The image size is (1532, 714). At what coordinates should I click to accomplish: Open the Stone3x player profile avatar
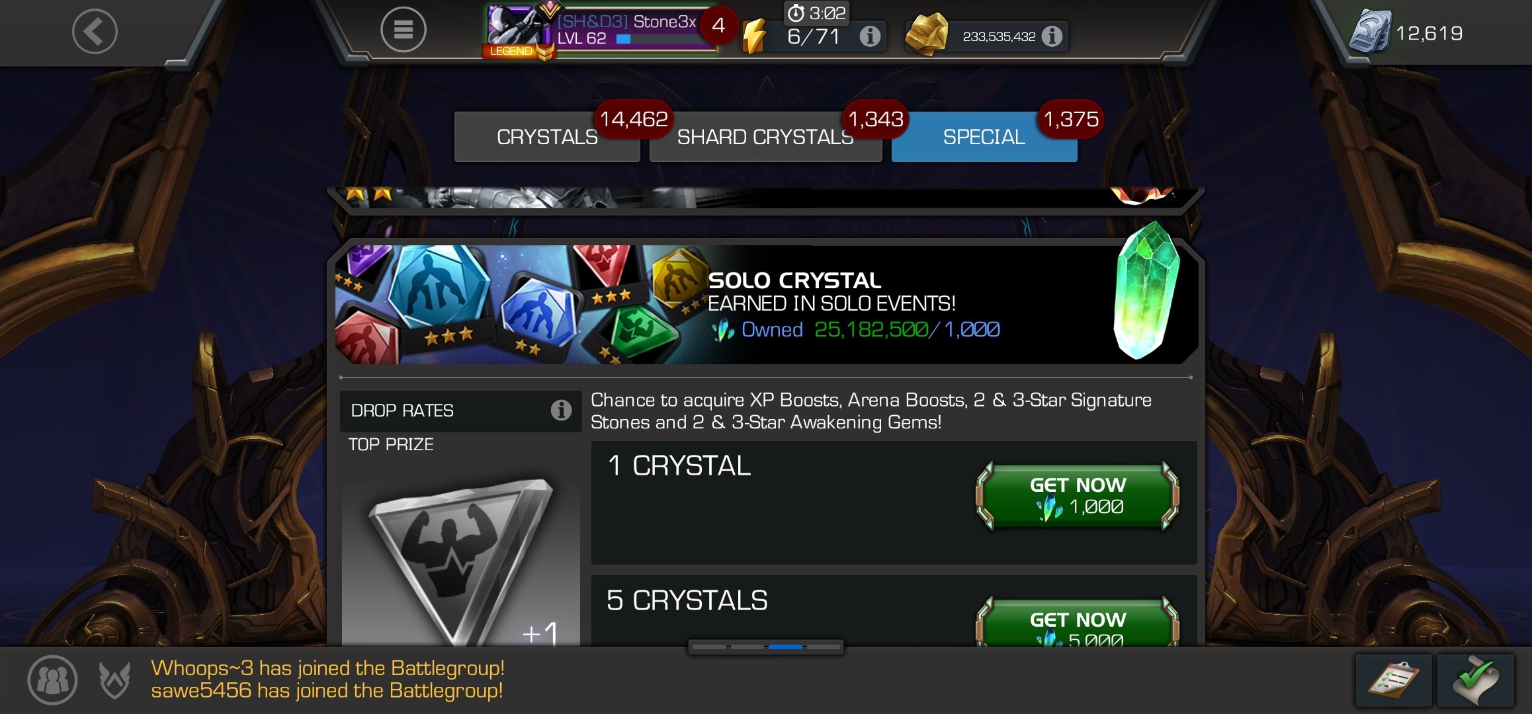click(x=516, y=28)
